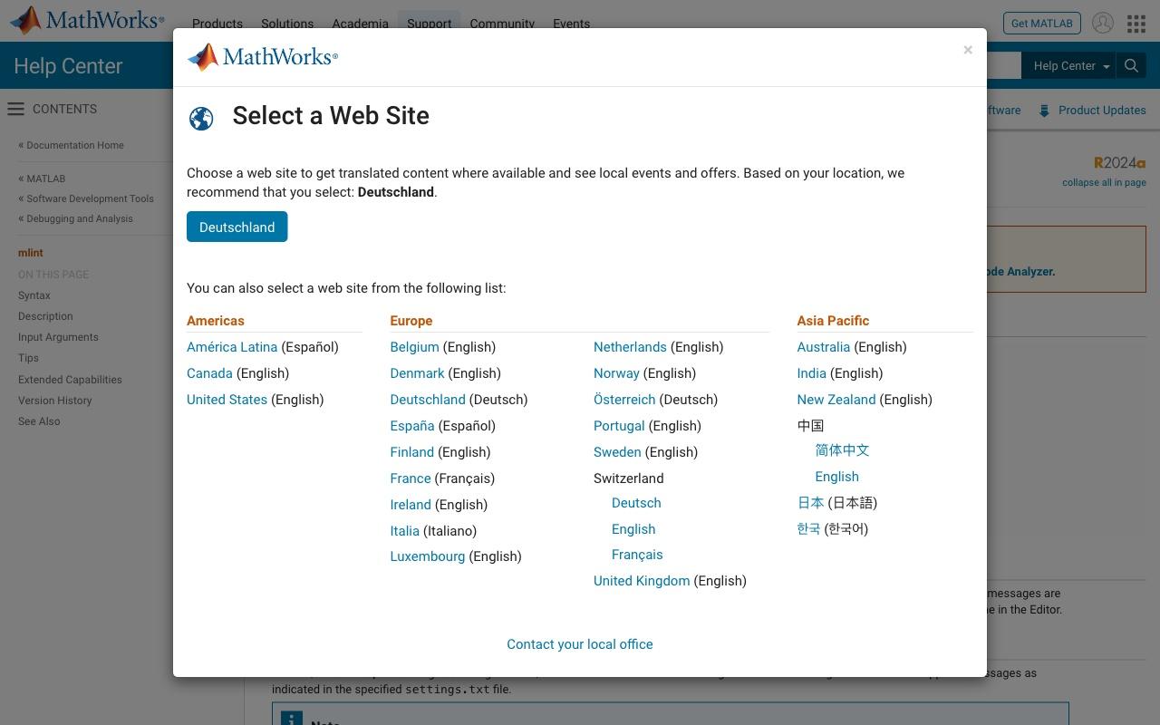Toggle the CONTENTS hamburger menu icon

[x=15, y=109]
